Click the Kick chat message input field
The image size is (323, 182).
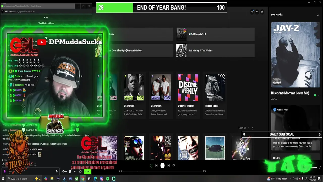pyautogui.click(x=30, y=171)
